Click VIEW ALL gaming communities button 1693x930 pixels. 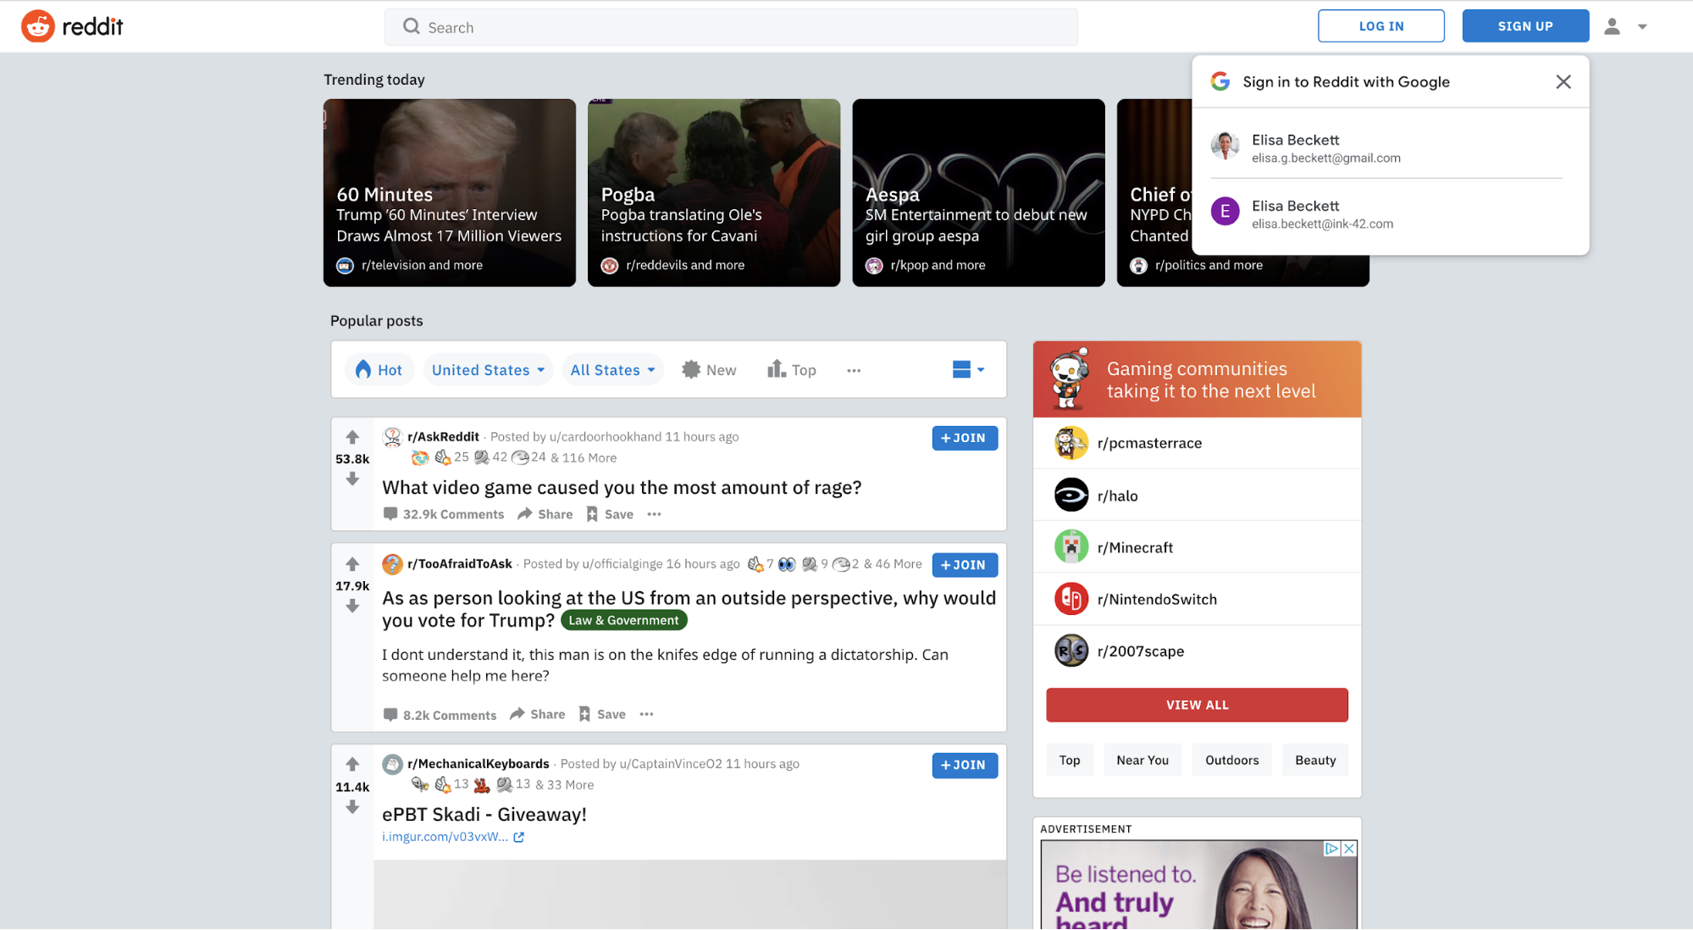click(x=1198, y=705)
